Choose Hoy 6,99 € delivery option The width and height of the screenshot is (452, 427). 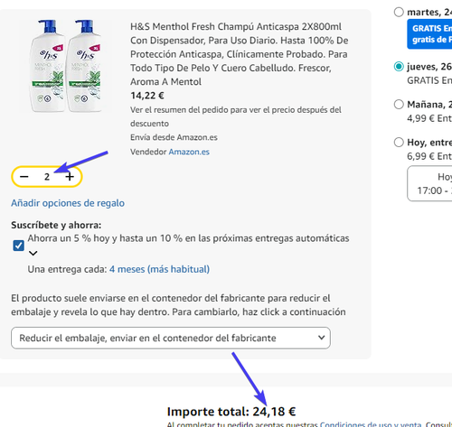pyautogui.click(x=399, y=142)
